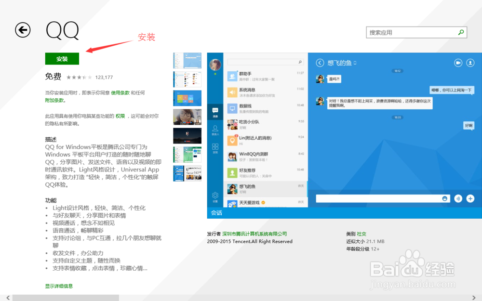
Task: Click the 123,177 rating count
Action: coord(104,78)
